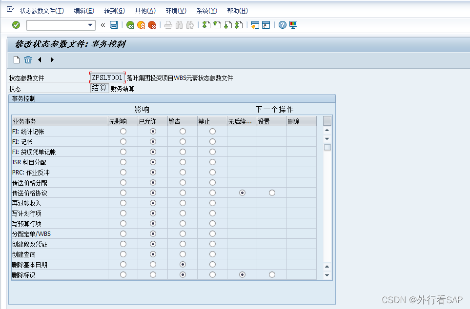Click the SAP window menu icon at top-left

[10, 10]
